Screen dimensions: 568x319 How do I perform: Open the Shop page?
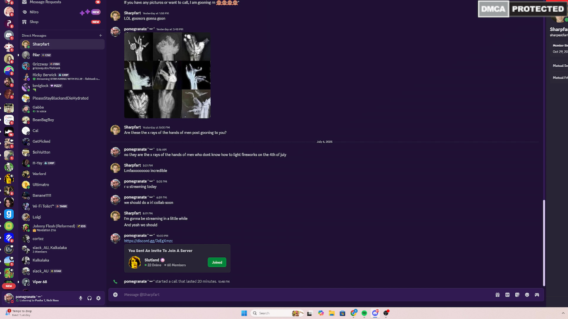coord(62,22)
